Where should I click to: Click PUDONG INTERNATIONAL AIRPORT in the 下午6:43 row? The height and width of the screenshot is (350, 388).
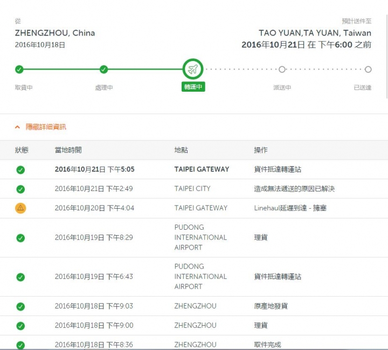coord(200,277)
